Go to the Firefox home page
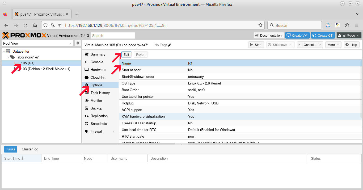 click(x=35, y=25)
